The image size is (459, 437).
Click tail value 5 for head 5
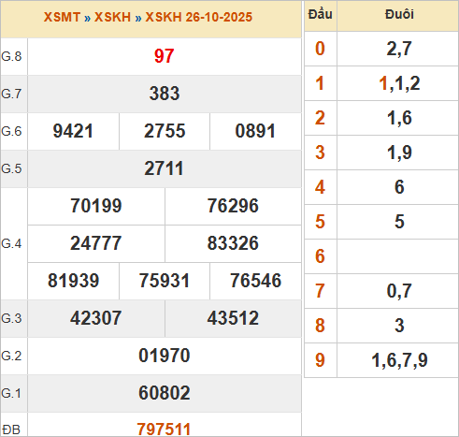pyautogui.click(x=399, y=222)
